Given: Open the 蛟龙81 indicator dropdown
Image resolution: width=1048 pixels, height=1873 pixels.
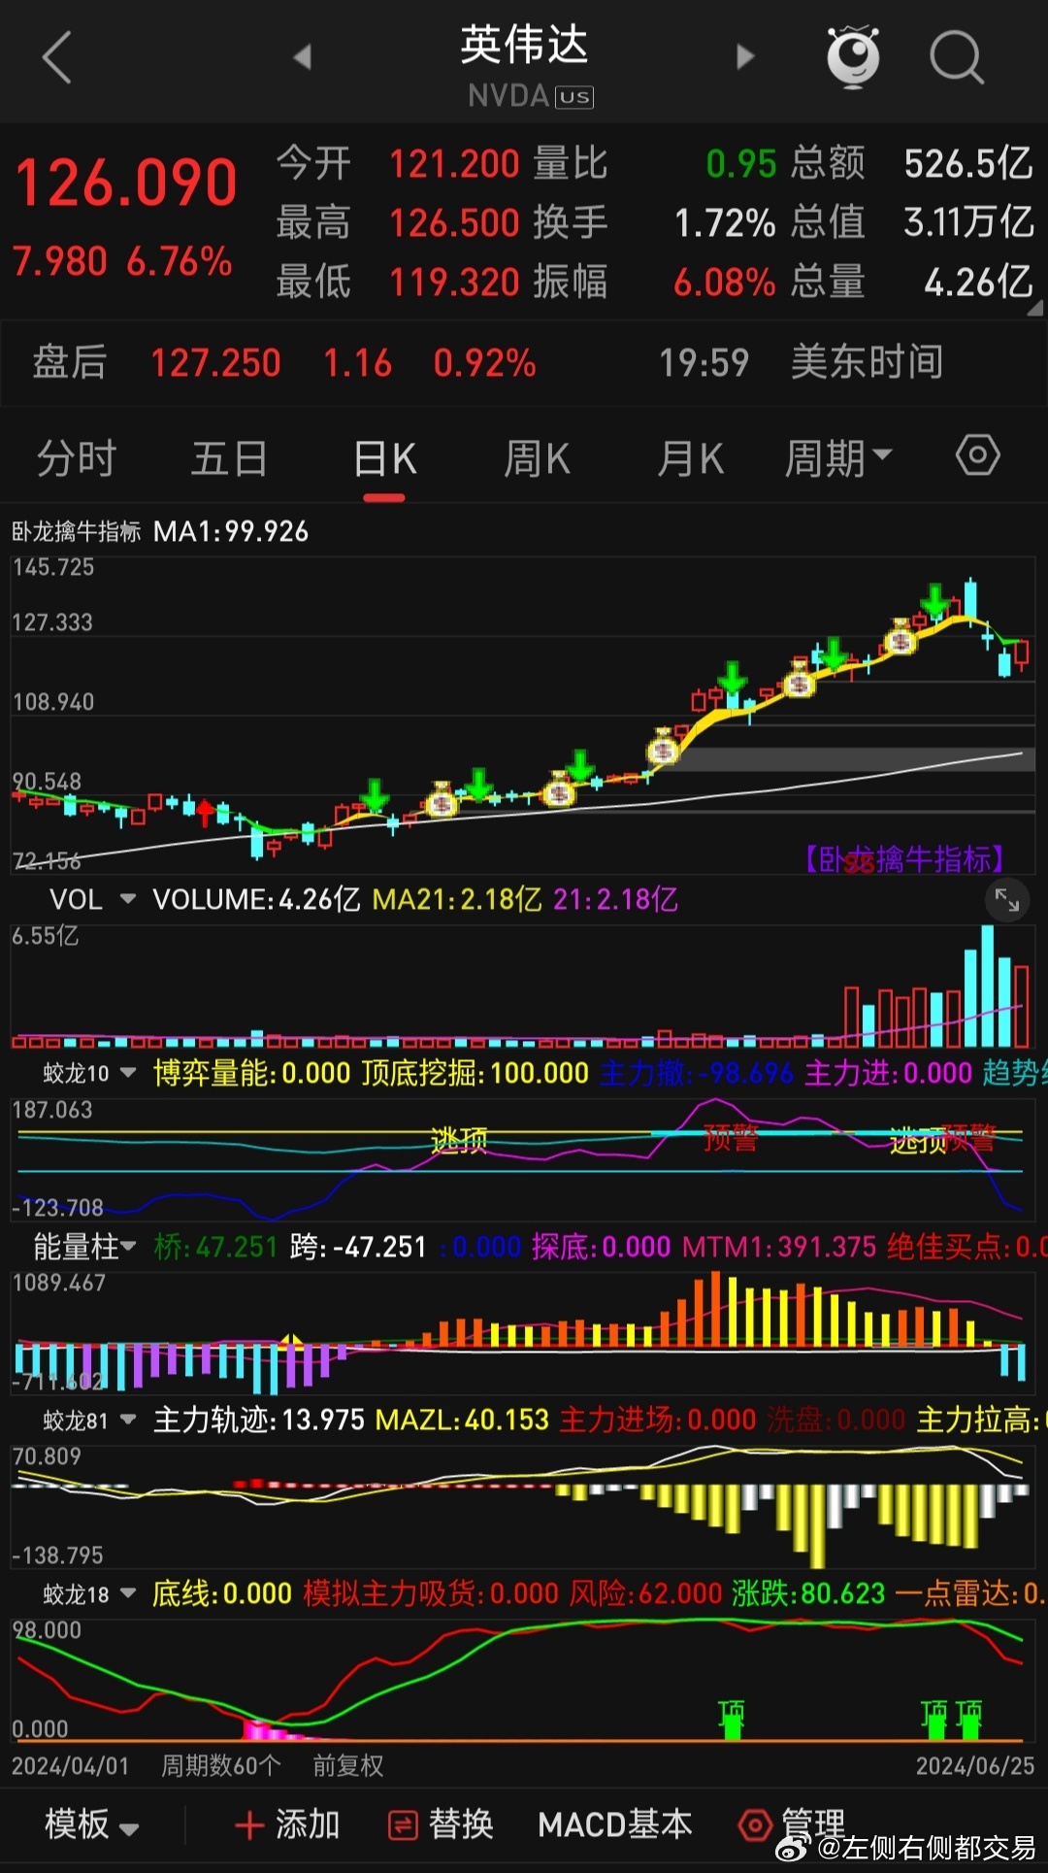Looking at the screenshot, I should 89,1421.
